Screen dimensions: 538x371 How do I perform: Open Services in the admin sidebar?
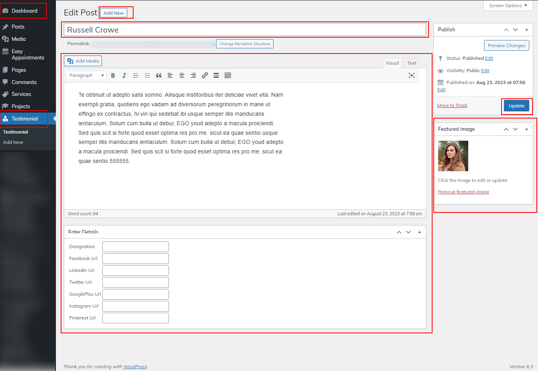(x=21, y=94)
